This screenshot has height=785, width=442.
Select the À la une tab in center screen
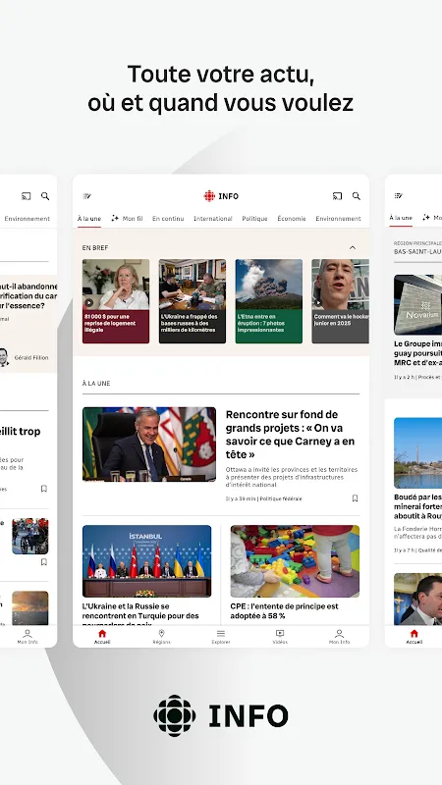(x=89, y=219)
